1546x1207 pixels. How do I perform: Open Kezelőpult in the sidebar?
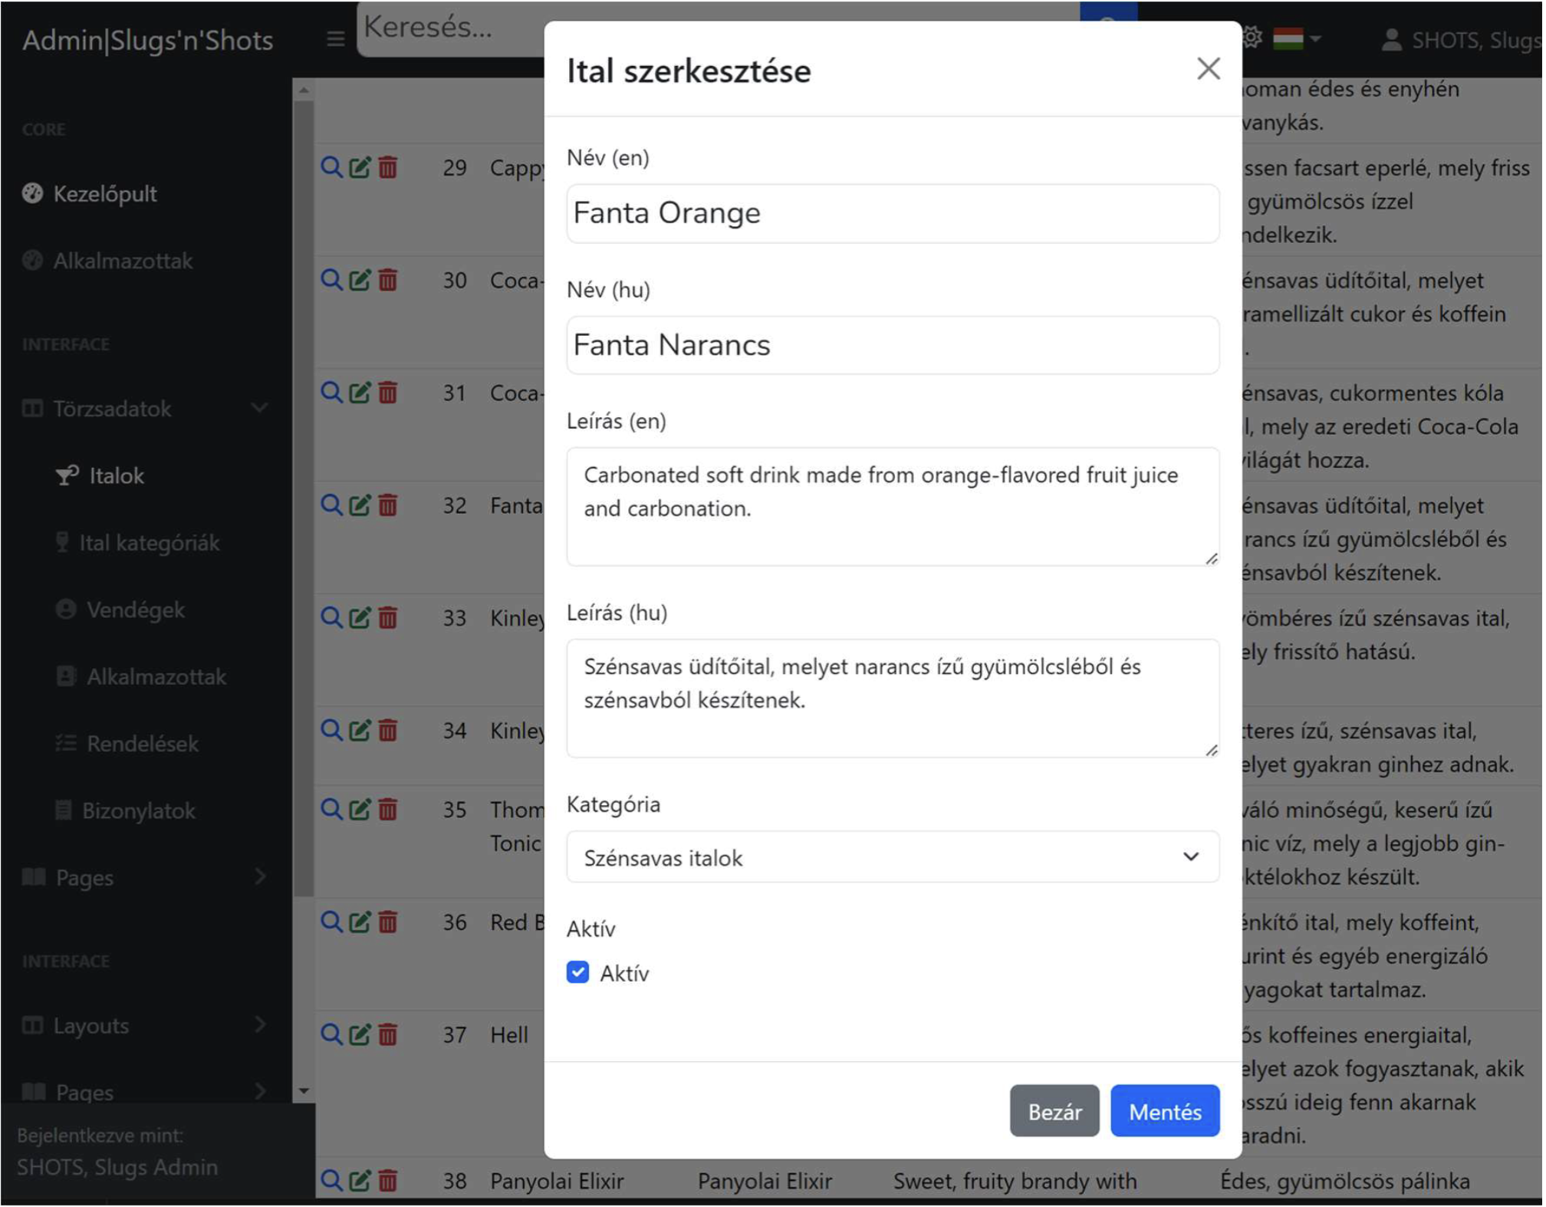pos(90,194)
